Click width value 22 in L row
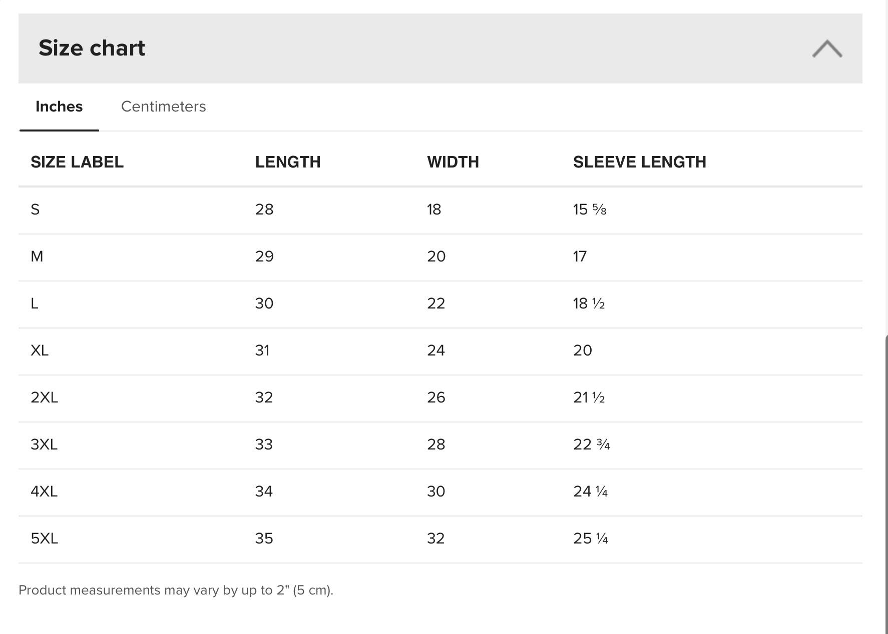Screen dimensions: 888x634 click(436, 303)
